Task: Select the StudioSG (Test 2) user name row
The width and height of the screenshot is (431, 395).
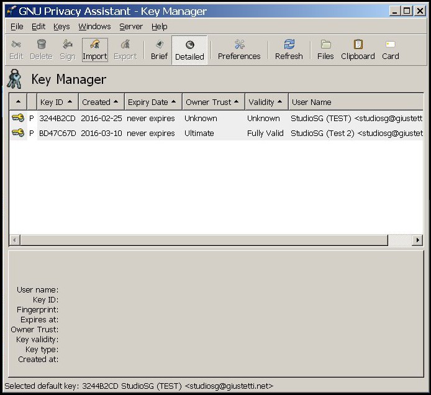Action: tap(356, 134)
